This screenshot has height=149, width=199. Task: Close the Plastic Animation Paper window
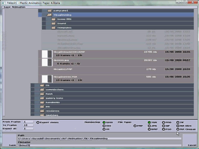pyautogui.click(x=193, y=2)
